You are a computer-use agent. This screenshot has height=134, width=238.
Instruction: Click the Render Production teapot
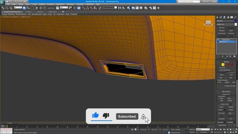point(158,8)
